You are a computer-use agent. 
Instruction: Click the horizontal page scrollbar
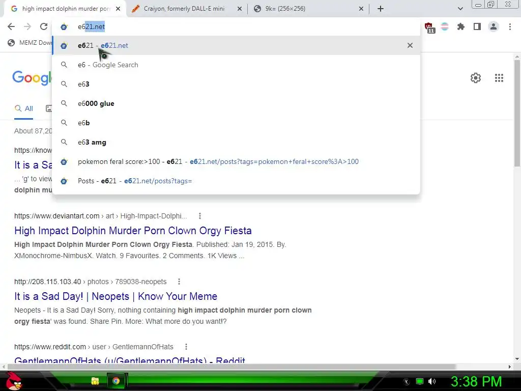tap(231, 367)
